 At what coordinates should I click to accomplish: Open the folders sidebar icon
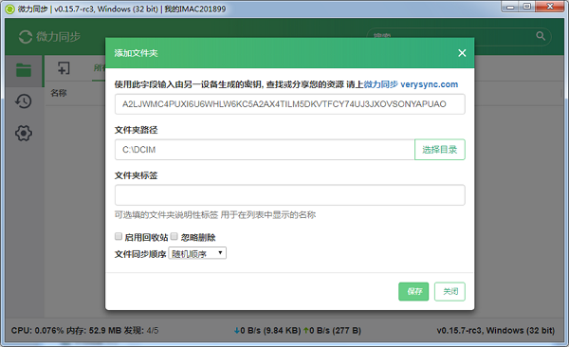[24, 70]
